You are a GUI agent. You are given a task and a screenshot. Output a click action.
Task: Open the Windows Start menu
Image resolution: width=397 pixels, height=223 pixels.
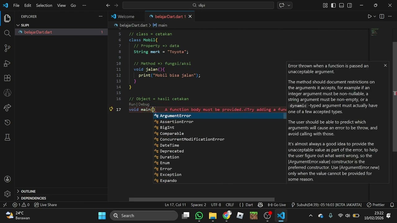102,216
